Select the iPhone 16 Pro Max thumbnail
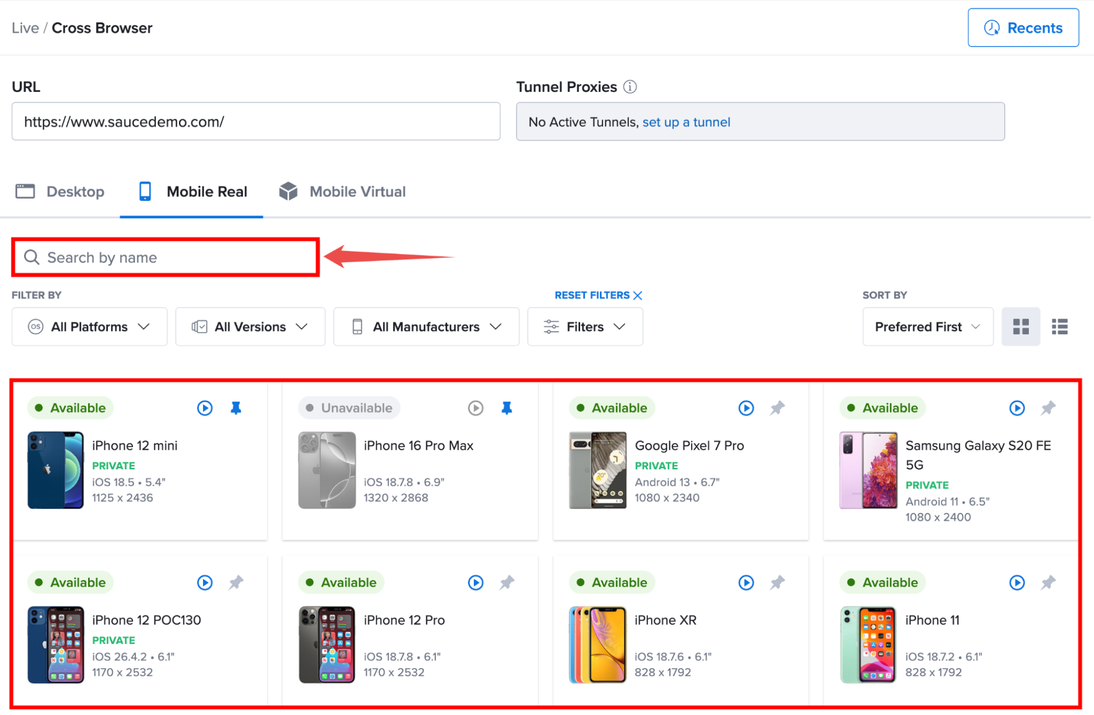Screen dimensions: 1094x715 327,470
